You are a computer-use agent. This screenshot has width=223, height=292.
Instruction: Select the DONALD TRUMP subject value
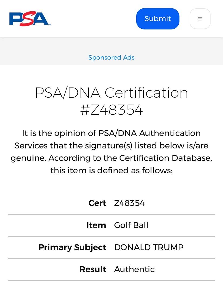(x=149, y=247)
